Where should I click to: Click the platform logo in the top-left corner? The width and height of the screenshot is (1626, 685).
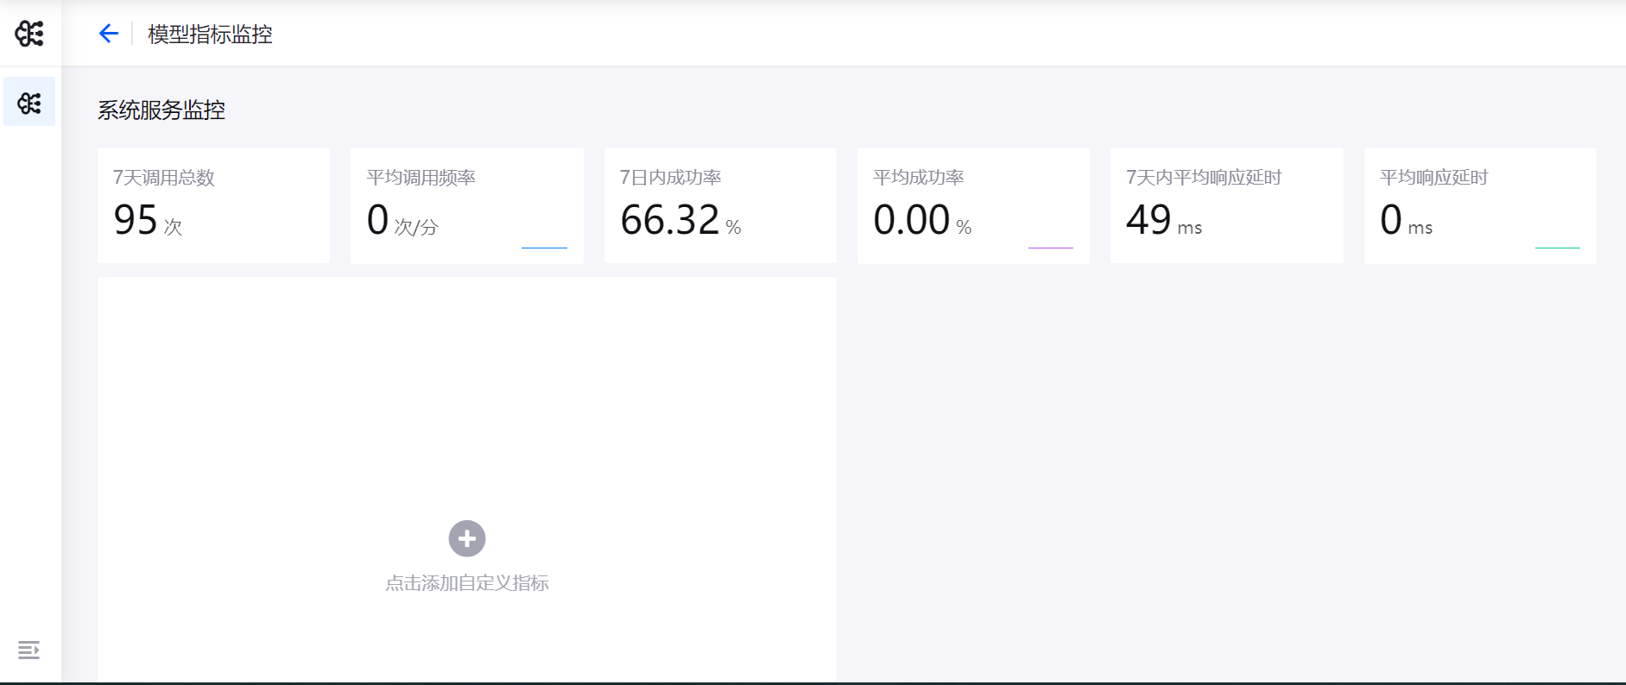click(29, 34)
